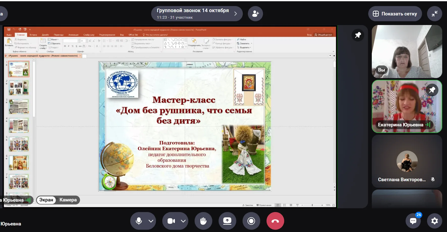Screen dimensions: 447x232
Task: Open PowerPoint 'Анимация' ribbon tab
Action: click(73, 35)
